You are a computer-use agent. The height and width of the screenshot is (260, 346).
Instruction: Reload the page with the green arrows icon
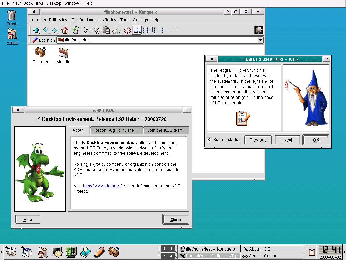76,30
